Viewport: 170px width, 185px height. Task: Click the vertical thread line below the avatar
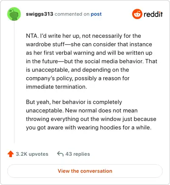pos(14,82)
